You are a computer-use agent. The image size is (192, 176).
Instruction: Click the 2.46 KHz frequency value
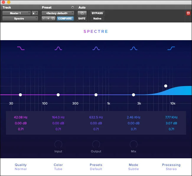click(134, 117)
